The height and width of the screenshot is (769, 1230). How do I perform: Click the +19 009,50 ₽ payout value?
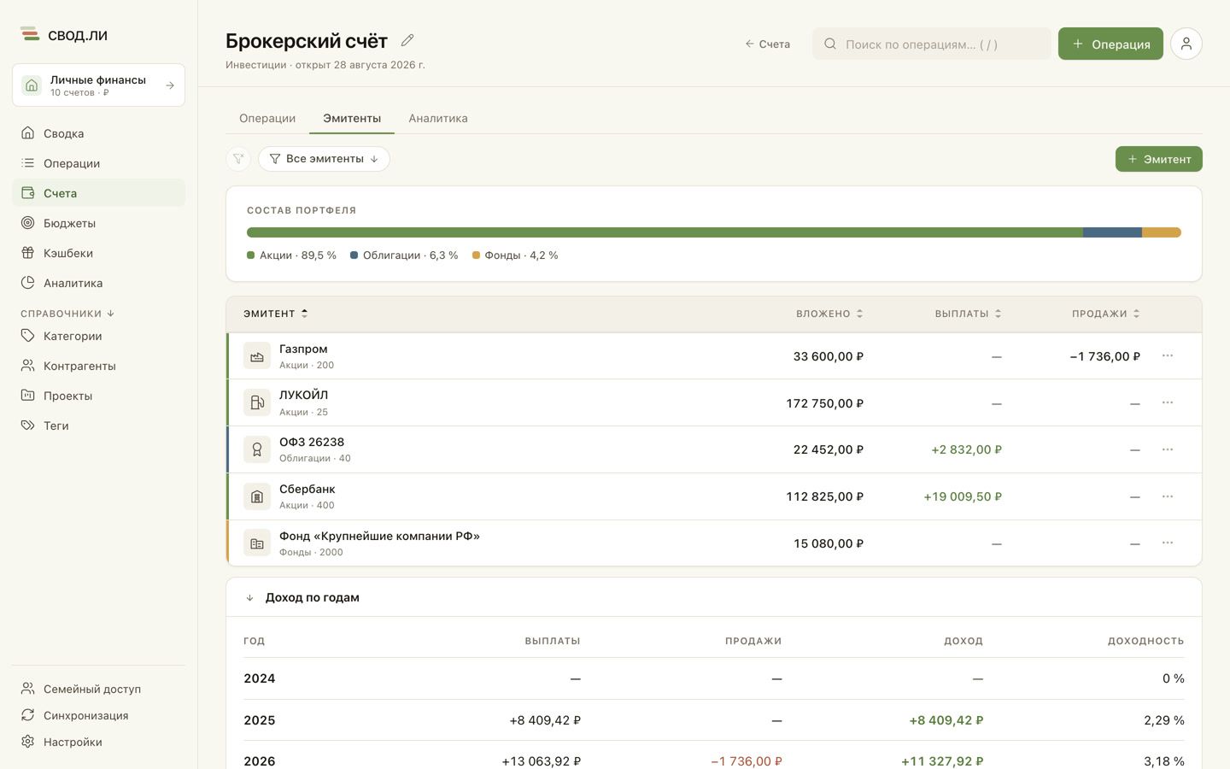(x=963, y=496)
